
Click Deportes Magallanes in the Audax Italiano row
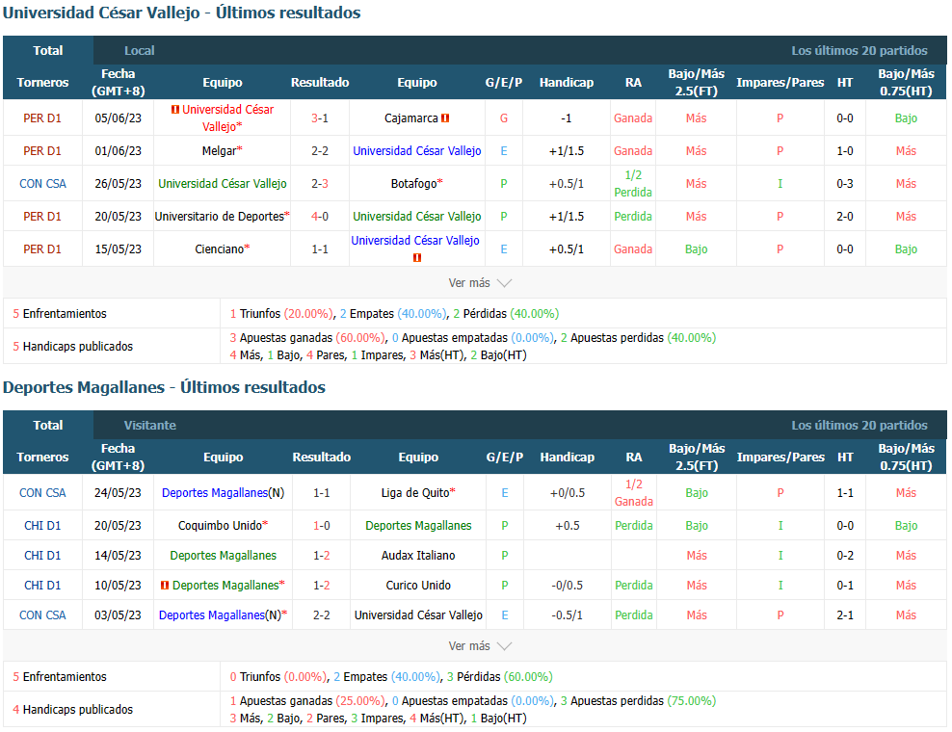(x=223, y=556)
